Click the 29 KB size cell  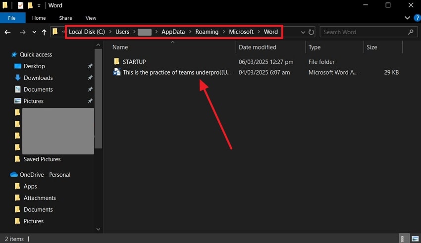click(x=391, y=72)
